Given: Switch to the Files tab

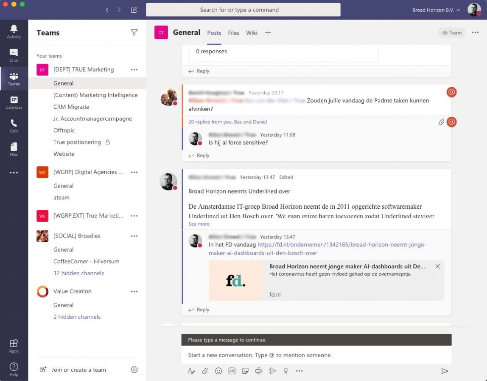Looking at the screenshot, I should pyautogui.click(x=234, y=33).
